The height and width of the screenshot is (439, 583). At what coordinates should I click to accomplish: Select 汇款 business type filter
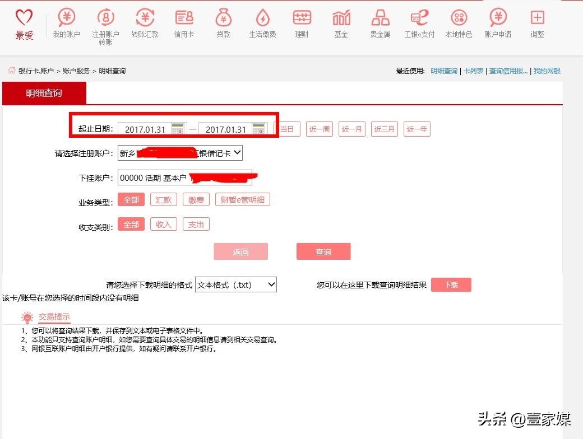pos(164,200)
